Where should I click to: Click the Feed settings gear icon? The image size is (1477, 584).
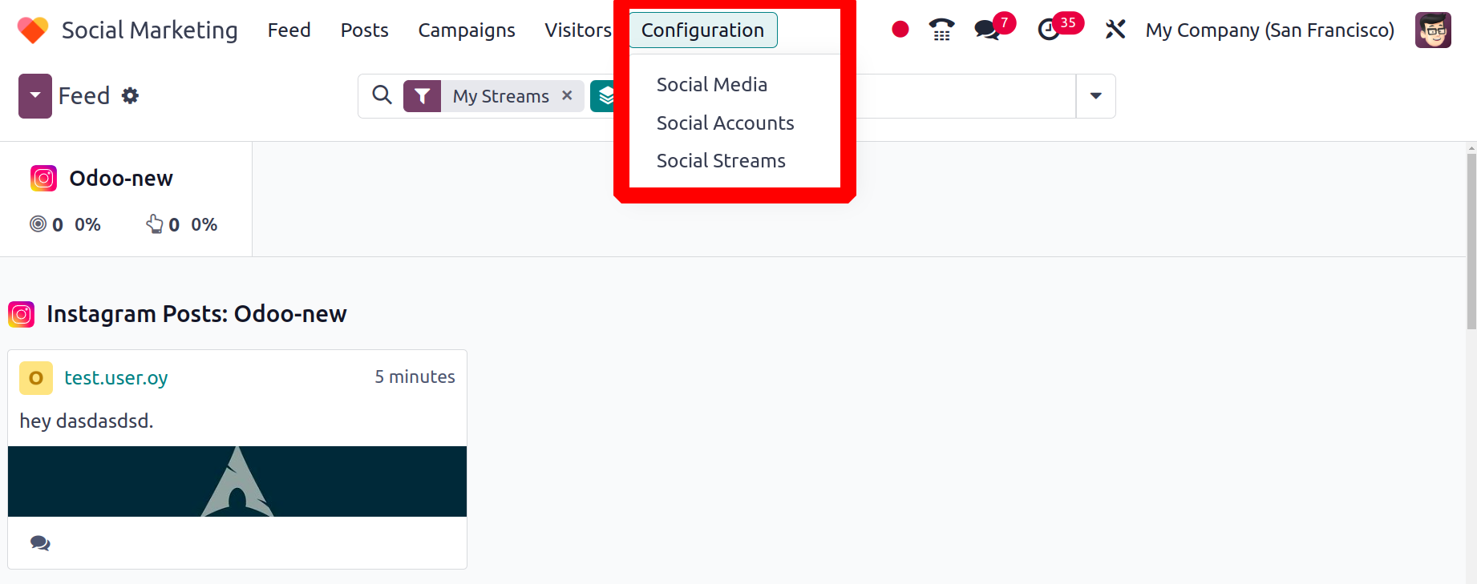click(130, 96)
